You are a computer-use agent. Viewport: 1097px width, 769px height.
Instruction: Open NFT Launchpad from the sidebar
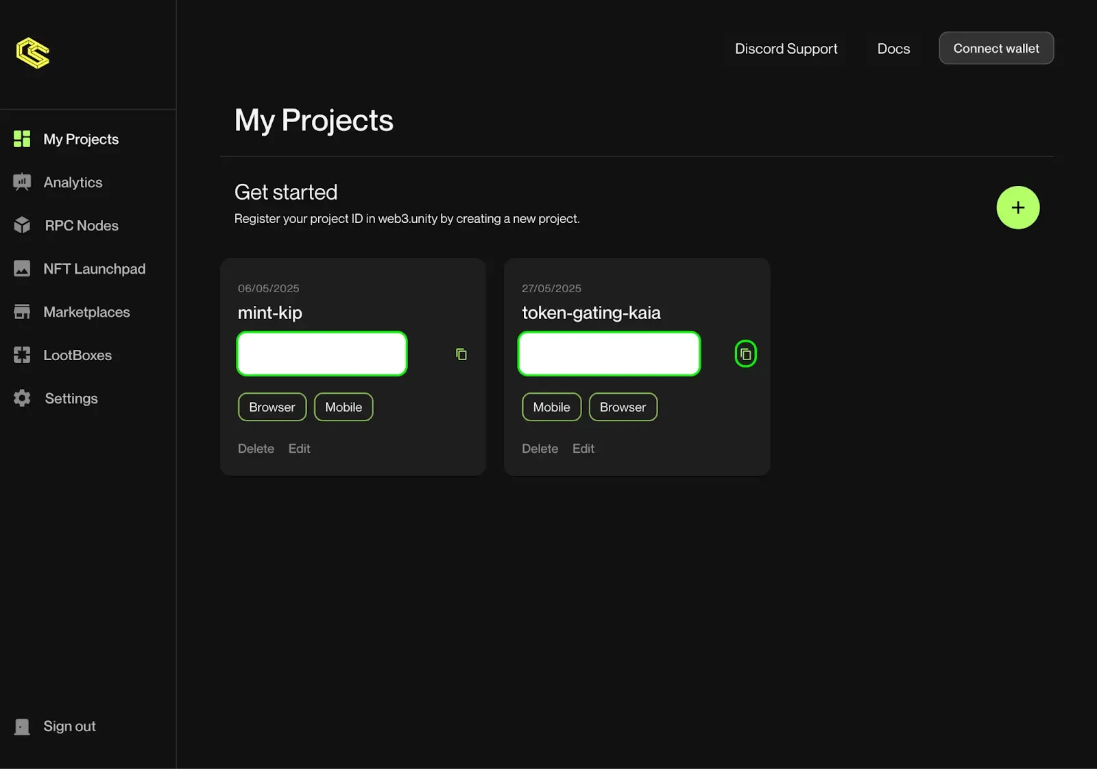pos(94,269)
